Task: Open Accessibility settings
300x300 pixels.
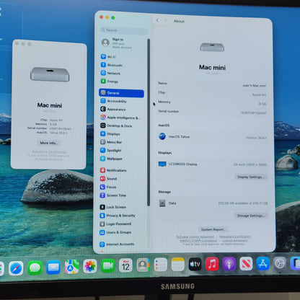Action: pos(113,101)
